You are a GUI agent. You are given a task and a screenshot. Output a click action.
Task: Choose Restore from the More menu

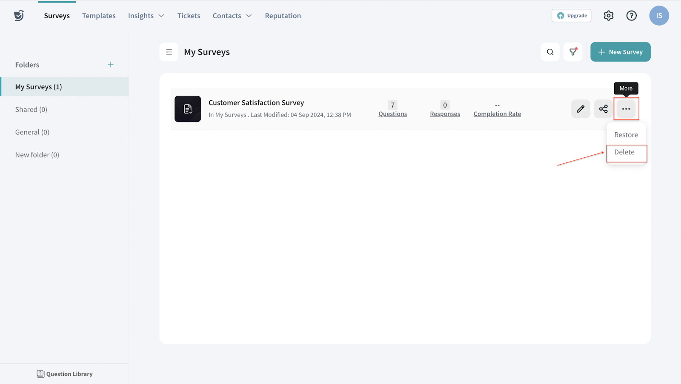click(626, 135)
